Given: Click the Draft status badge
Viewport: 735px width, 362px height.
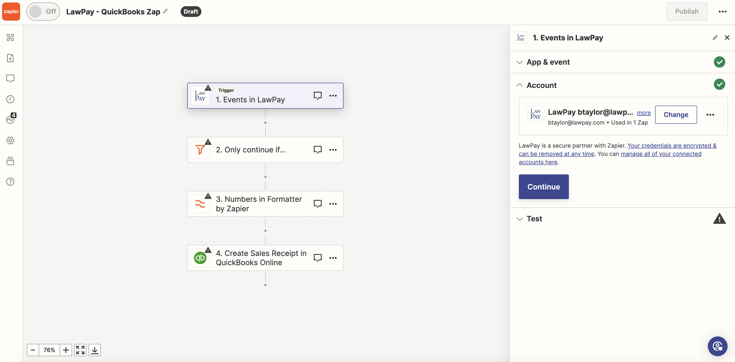Looking at the screenshot, I should [x=191, y=11].
